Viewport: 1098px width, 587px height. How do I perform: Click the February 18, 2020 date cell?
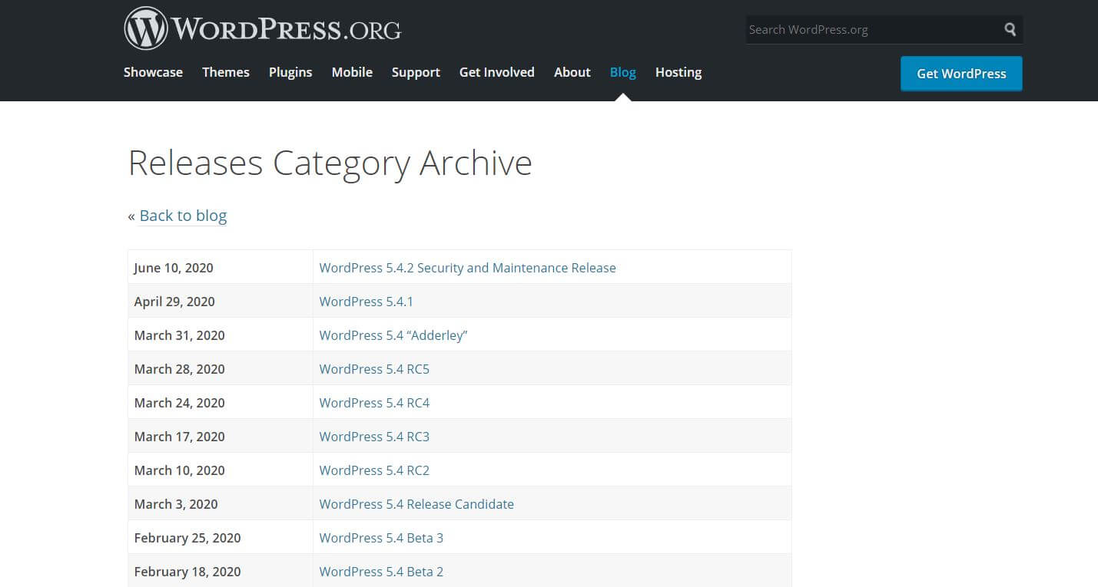(x=221, y=571)
